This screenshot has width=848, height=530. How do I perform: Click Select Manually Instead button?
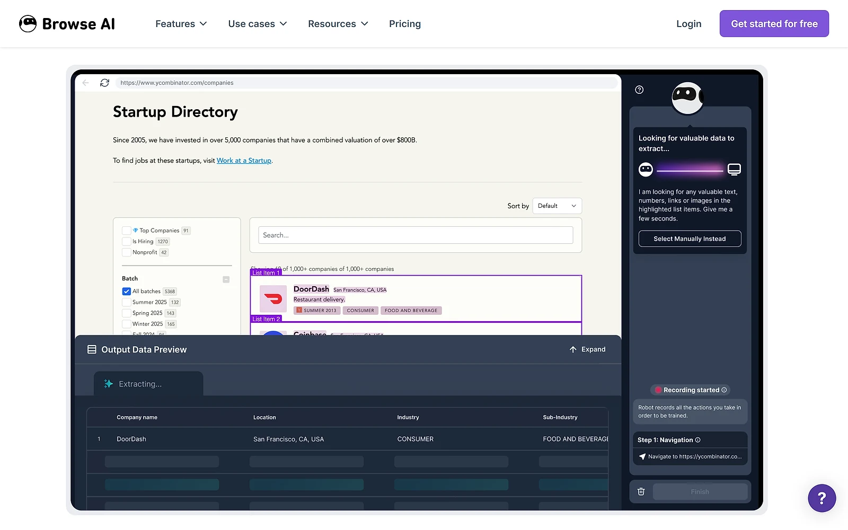(x=690, y=239)
